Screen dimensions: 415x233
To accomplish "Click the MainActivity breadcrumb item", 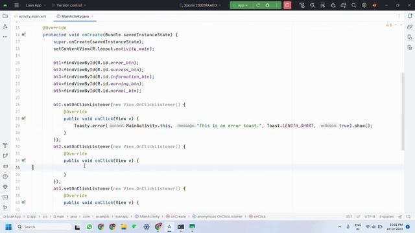I will click(147, 216).
